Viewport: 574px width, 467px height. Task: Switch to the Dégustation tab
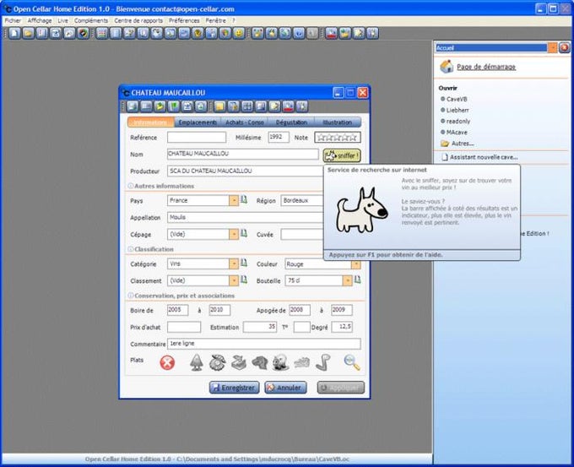click(x=291, y=122)
